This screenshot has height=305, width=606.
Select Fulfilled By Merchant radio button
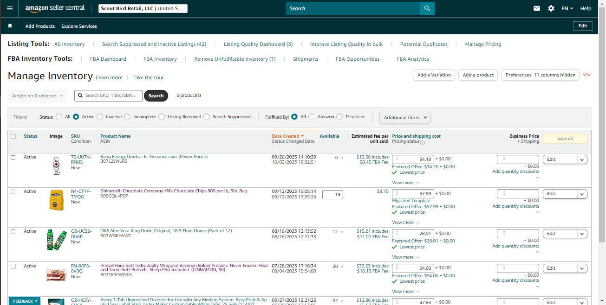coord(339,117)
